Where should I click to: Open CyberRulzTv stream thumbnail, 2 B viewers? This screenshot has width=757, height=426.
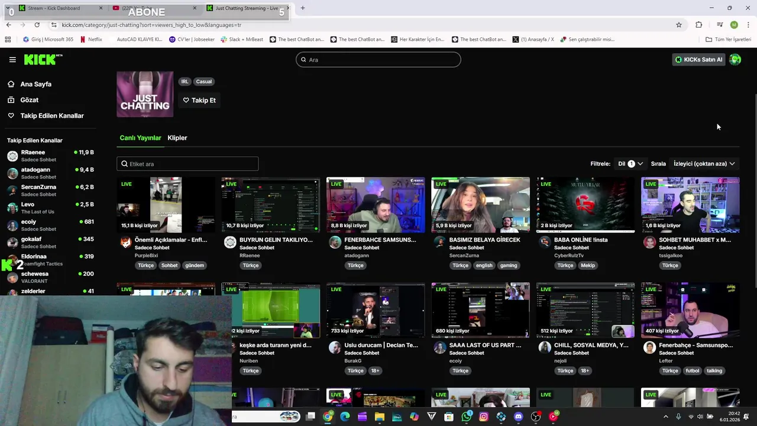click(585, 205)
